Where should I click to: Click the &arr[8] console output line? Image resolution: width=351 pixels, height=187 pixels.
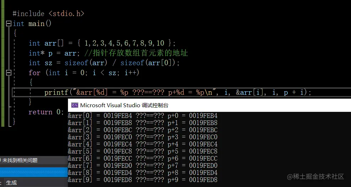(x=143, y=173)
